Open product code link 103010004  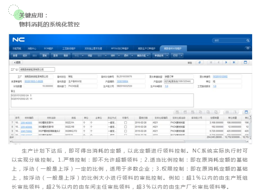point(122,81)
